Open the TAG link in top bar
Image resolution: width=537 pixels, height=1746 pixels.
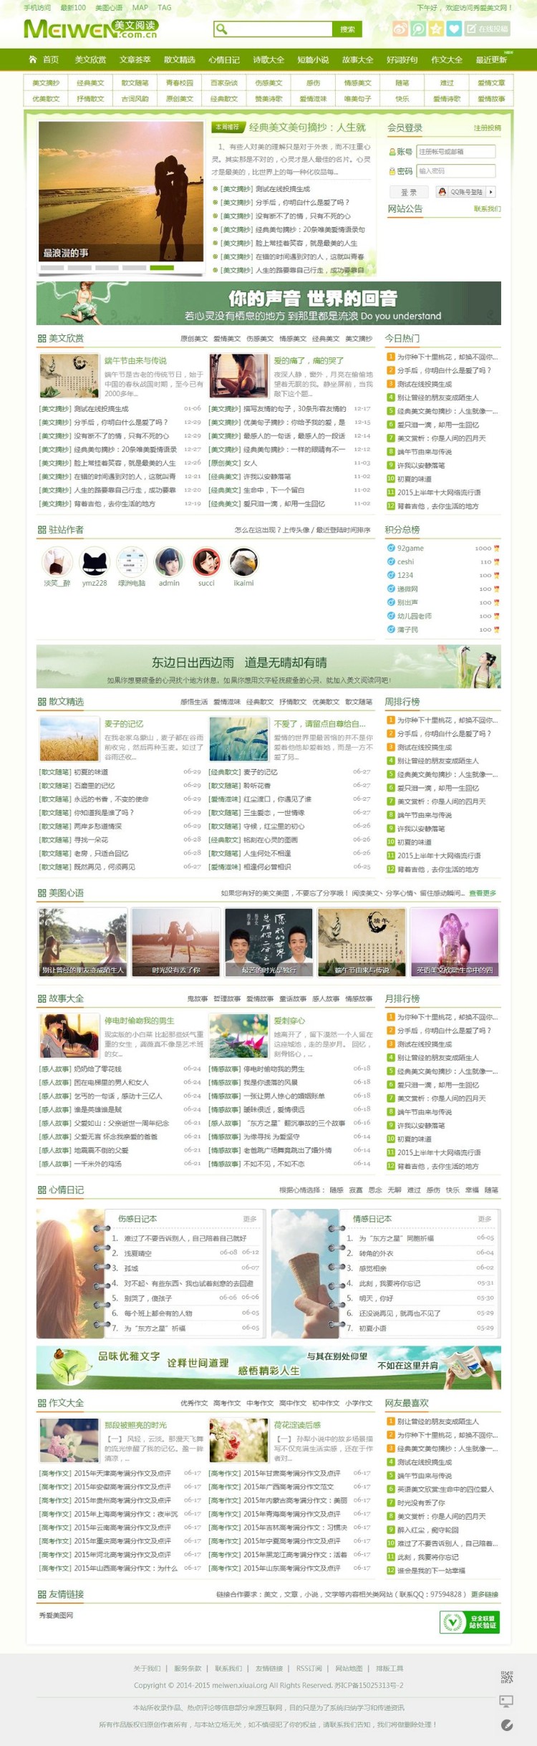coord(165,7)
